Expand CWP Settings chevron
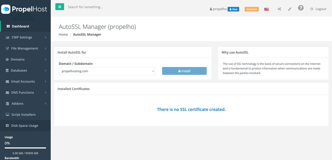The width and height of the screenshot is (332, 160). [46, 37]
